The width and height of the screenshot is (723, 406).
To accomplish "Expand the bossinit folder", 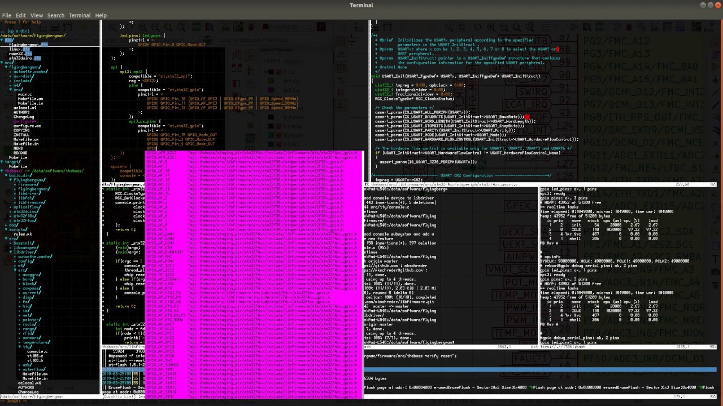I will point(23,243).
